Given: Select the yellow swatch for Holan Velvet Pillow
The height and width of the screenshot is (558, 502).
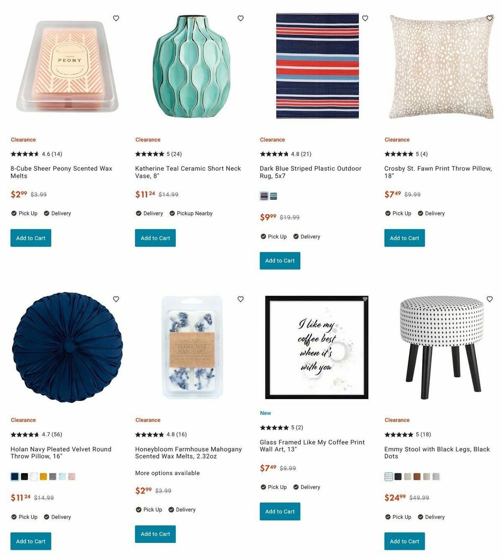Looking at the screenshot, I should [44, 476].
